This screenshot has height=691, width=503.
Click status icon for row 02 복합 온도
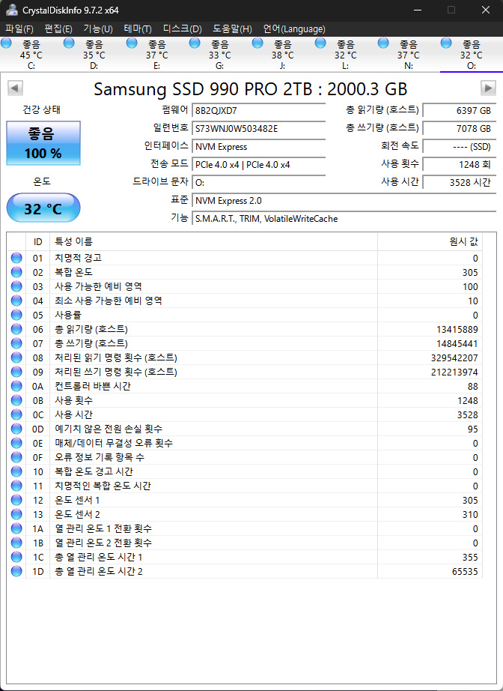pyautogui.click(x=16, y=272)
